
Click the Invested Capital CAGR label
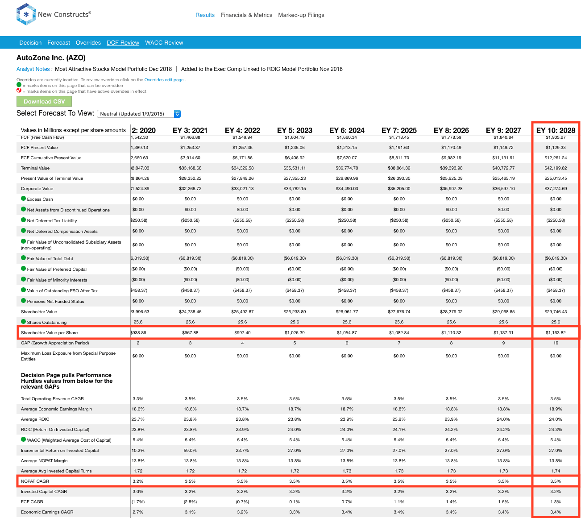[x=44, y=492]
